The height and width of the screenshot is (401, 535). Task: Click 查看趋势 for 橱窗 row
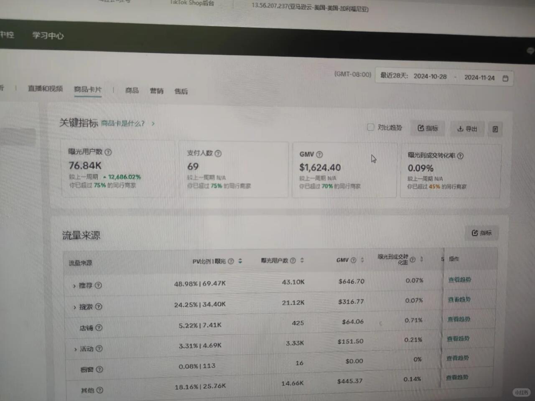pos(458,358)
